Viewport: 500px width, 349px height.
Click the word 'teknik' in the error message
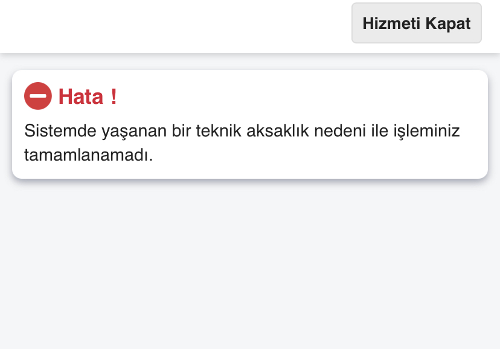coord(219,130)
